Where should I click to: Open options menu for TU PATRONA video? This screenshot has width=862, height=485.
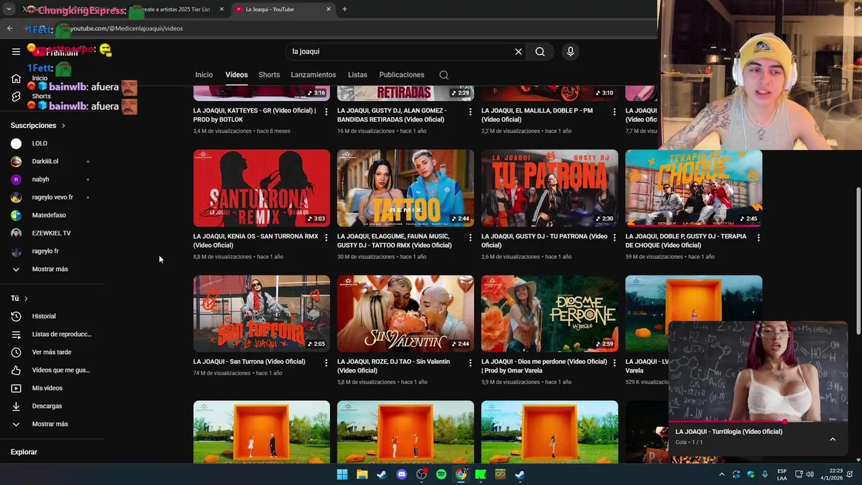point(614,237)
